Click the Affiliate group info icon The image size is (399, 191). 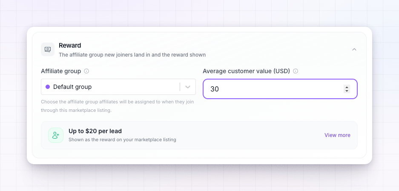click(86, 71)
